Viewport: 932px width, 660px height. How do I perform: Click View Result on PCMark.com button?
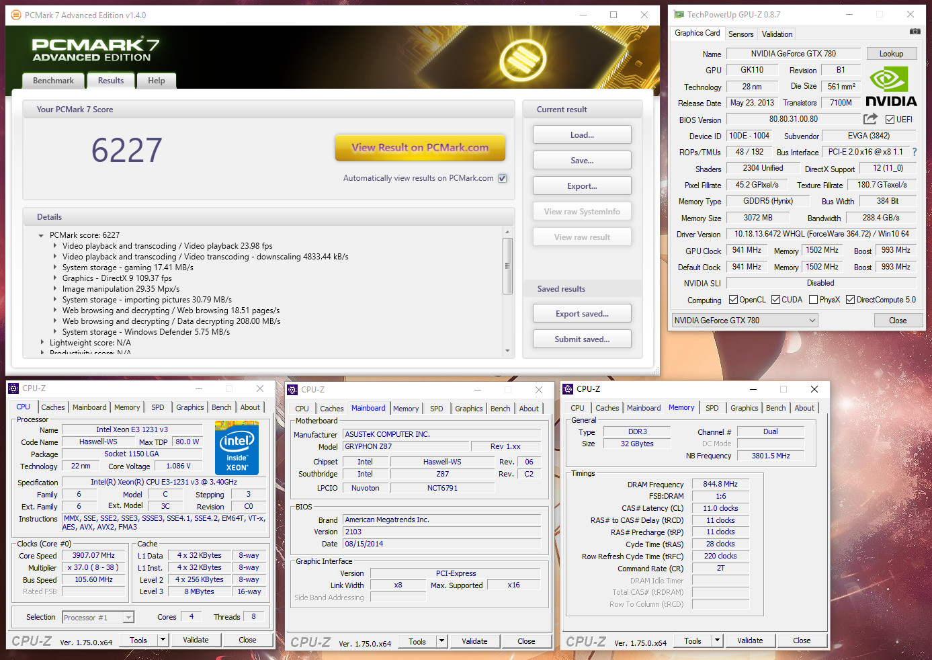click(420, 148)
